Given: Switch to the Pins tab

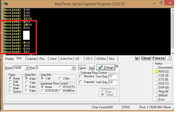Looking at the screenshot, I should tap(42, 59).
